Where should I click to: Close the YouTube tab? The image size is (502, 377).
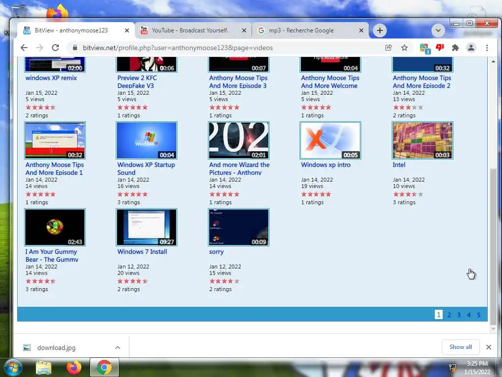244,30
